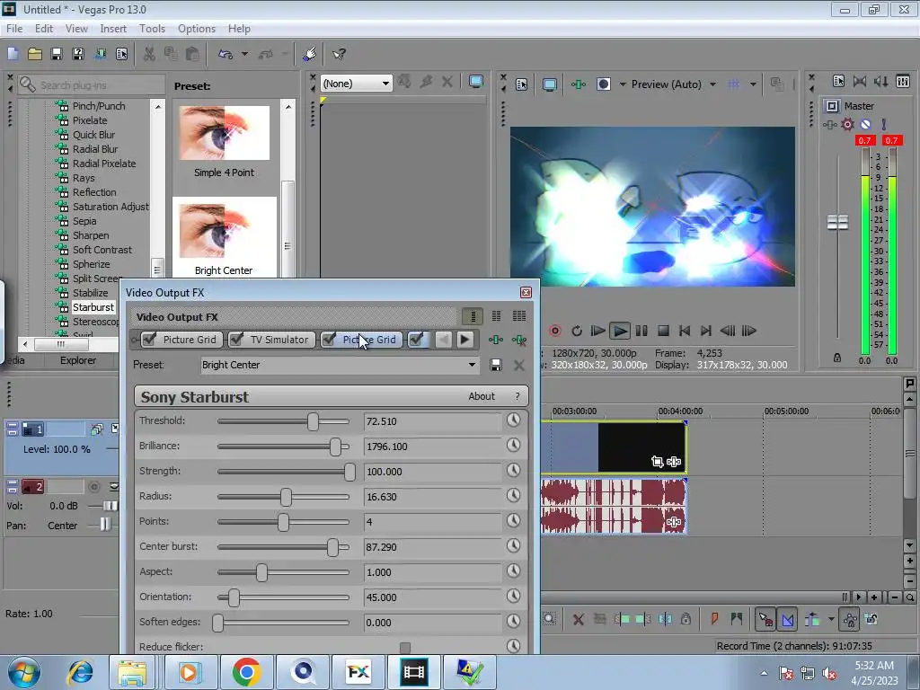This screenshot has height=690, width=920.
Task: Save the project with the floppy icon
Action: (57, 54)
